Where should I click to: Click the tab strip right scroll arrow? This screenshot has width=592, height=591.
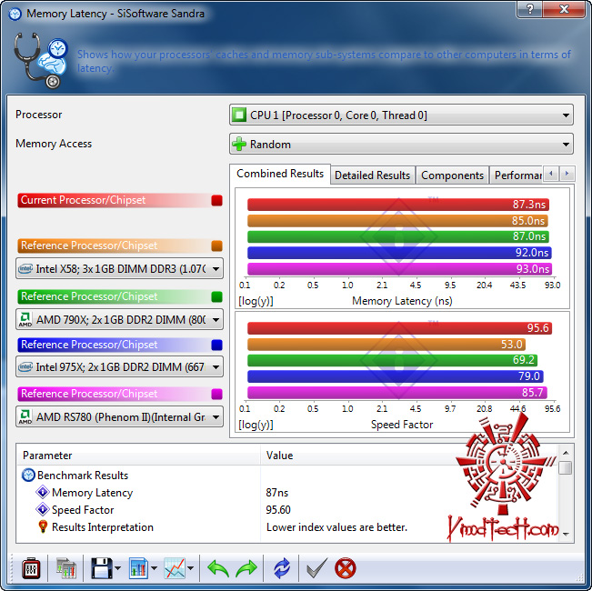567,174
